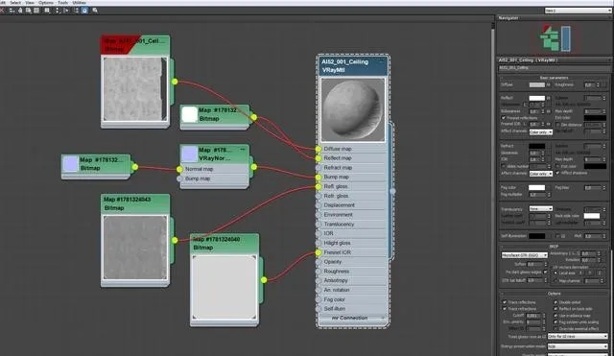Click the Navigator panel thumbnail

(x=555, y=38)
